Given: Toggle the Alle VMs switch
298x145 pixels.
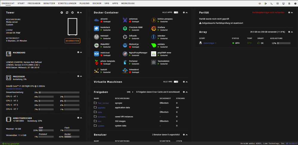Looking at the screenshot, I should (x=176, y=82).
